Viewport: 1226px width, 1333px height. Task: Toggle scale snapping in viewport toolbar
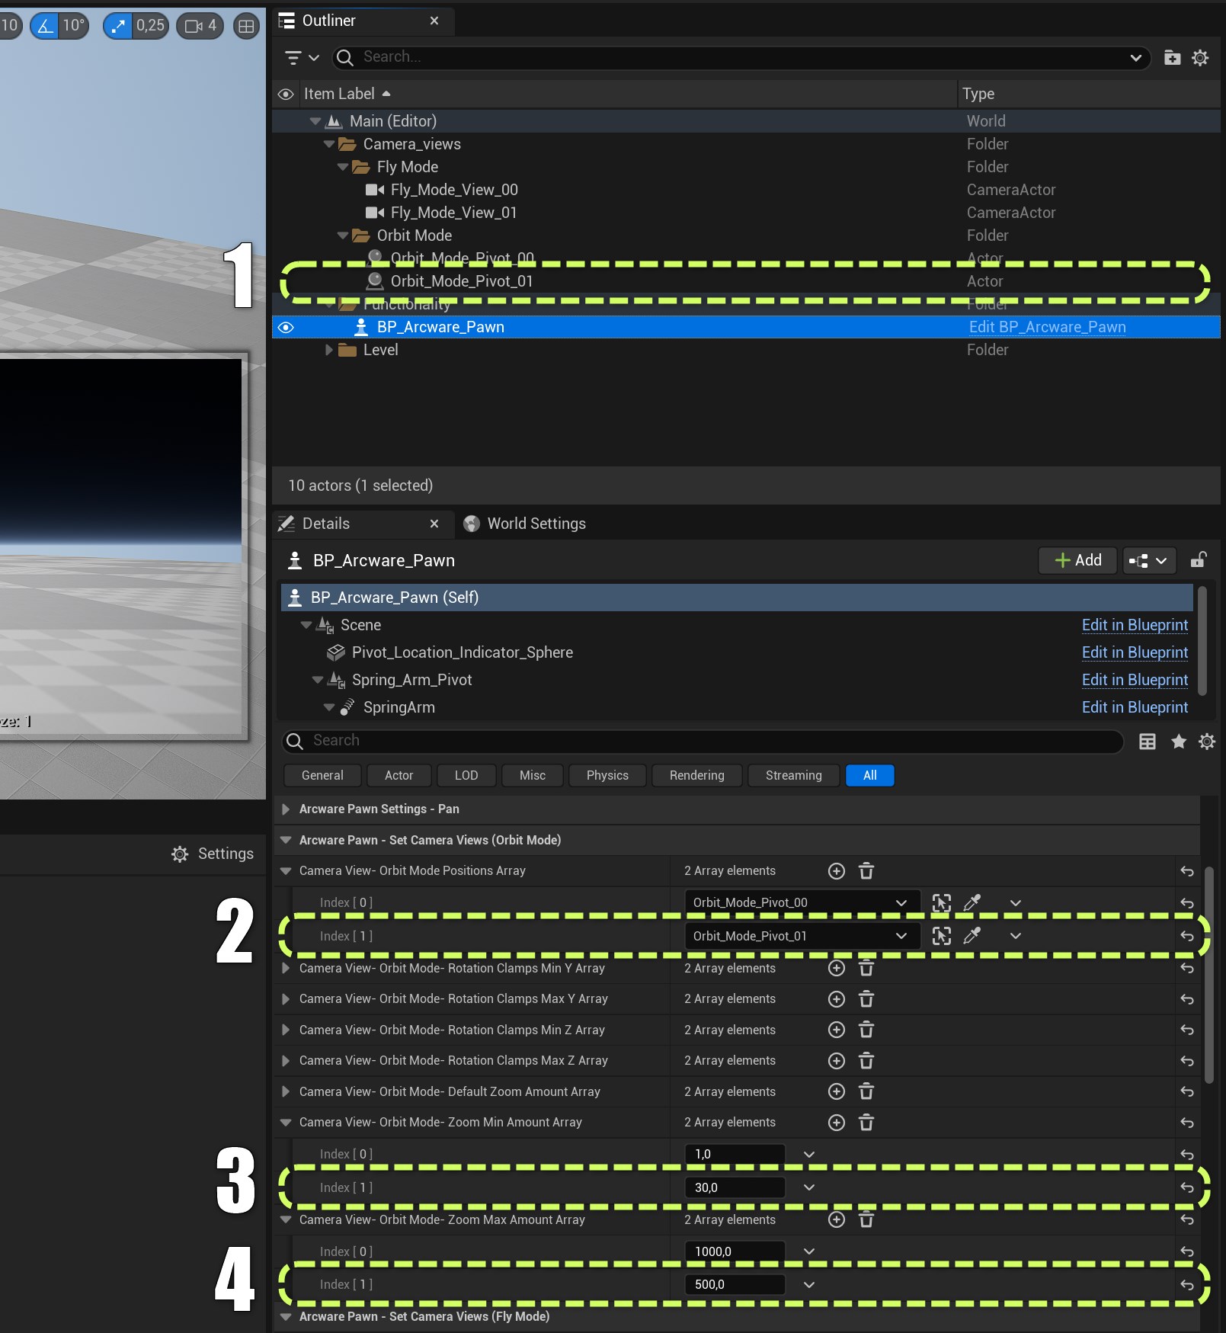click(x=118, y=26)
